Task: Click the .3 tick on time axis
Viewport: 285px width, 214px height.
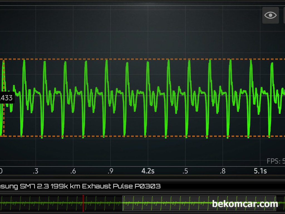Action: click(35, 171)
